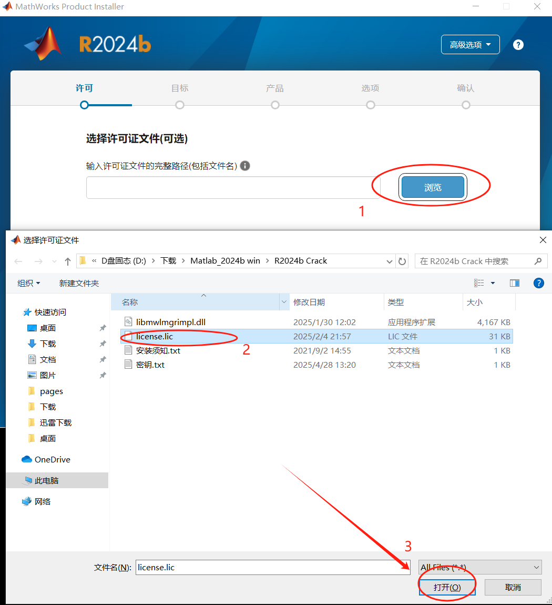This screenshot has height=605, width=552.
Task: Click 下载 in the address breadcrumb
Action: [168, 261]
